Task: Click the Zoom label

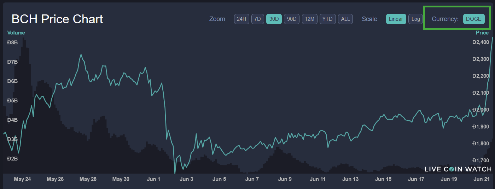Action: pyautogui.click(x=217, y=19)
